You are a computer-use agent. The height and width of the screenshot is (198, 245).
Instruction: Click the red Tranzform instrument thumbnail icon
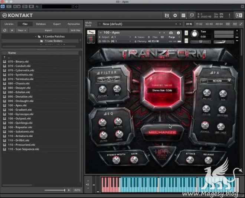coord(91,39)
